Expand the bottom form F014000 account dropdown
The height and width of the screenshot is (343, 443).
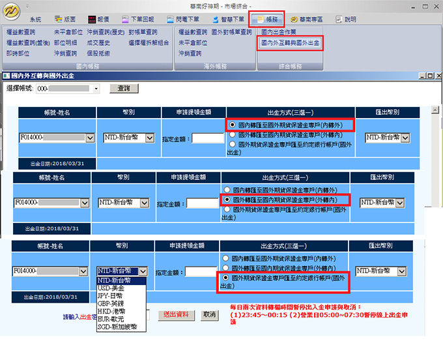pyautogui.click(x=83, y=271)
